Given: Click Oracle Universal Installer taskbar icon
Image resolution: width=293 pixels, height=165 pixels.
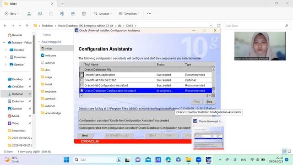Looking at the screenshot, I should tap(209, 159).
